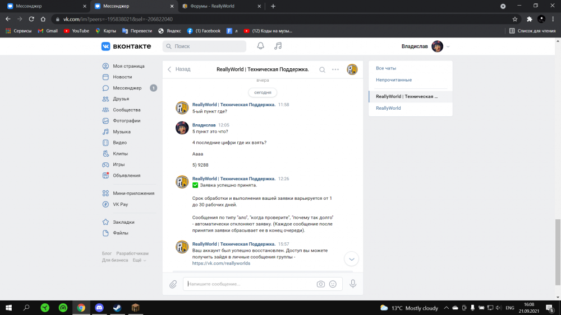Open Для бизнеса footer link
Screen dimensions: 561x315
click(115, 260)
